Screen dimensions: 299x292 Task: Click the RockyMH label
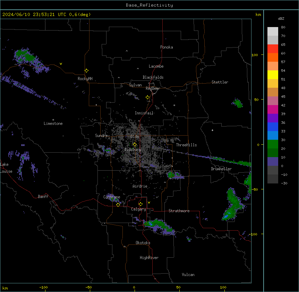tap(85, 79)
